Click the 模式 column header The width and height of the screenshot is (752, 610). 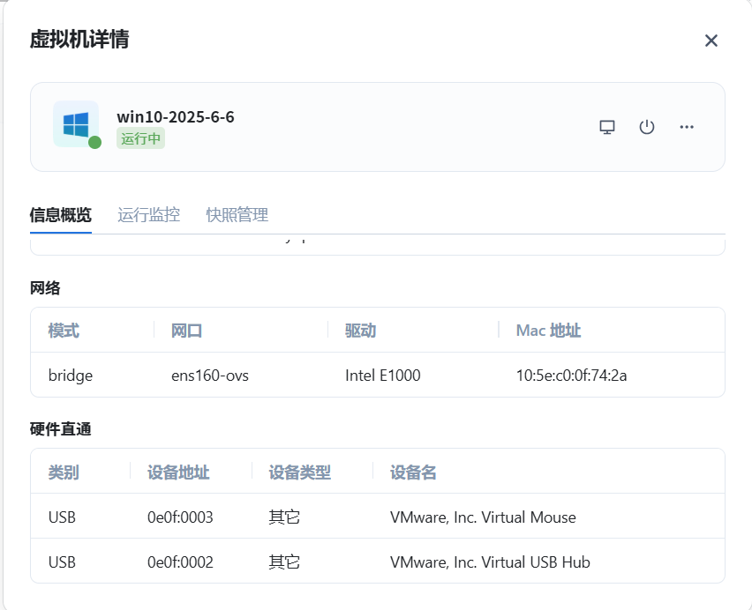[x=64, y=331]
